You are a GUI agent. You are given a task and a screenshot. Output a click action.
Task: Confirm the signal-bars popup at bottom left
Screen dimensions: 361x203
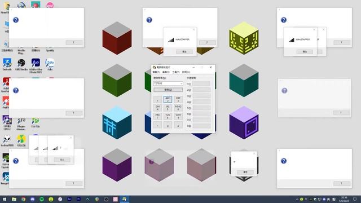tap(62, 160)
